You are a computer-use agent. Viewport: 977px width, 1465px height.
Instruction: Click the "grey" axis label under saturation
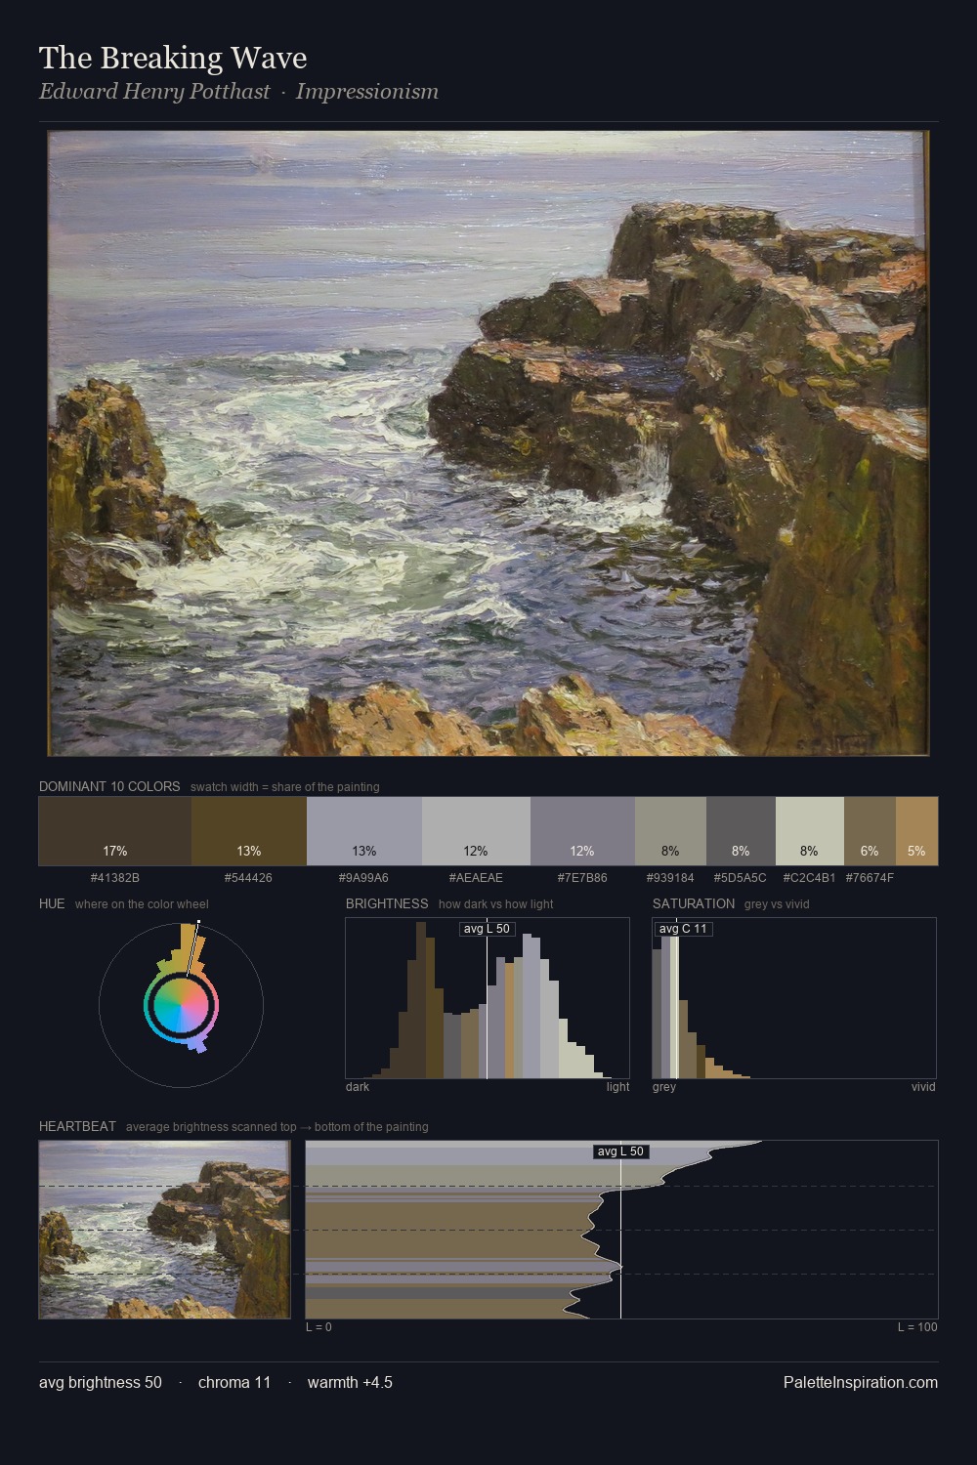pyautogui.click(x=664, y=1087)
